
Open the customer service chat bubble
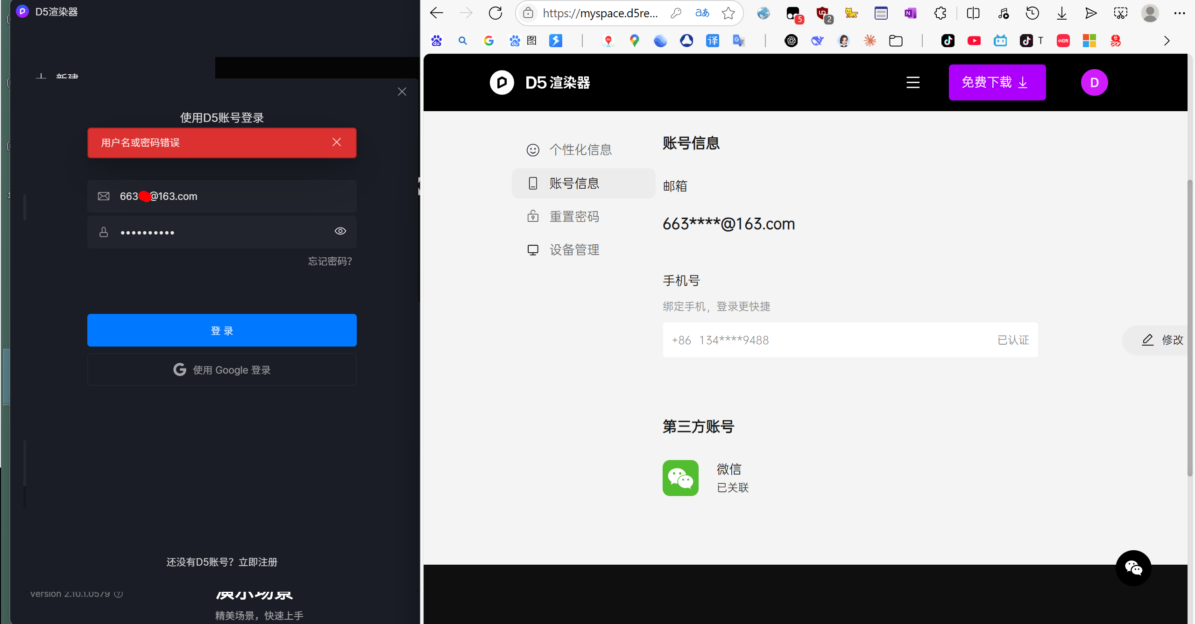[1134, 568]
